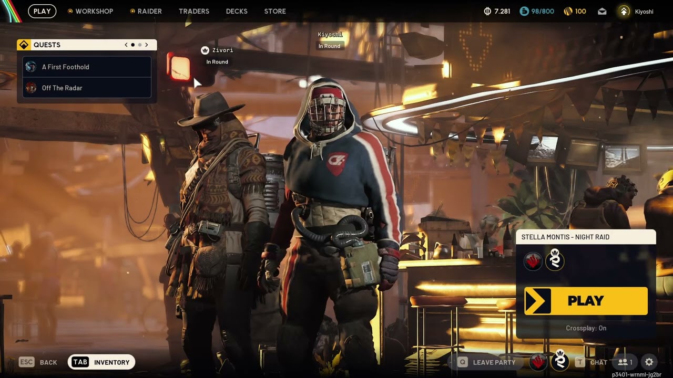The image size is (673, 378).
Task: Click the gold striped currency icon beside 100
Action: point(568,11)
